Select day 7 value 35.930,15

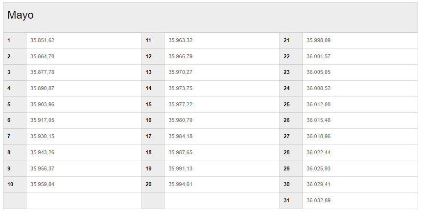pos(42,136)
